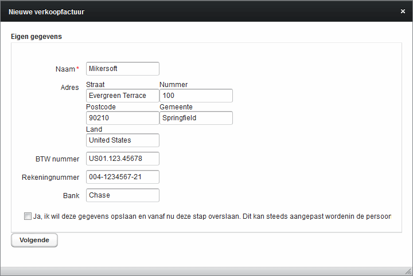
Task: Click the Rekeningnummer label
Action: [x=50, y=178]
